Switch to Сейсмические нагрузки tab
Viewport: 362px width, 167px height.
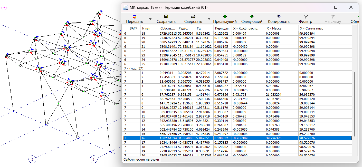point(141,160)
